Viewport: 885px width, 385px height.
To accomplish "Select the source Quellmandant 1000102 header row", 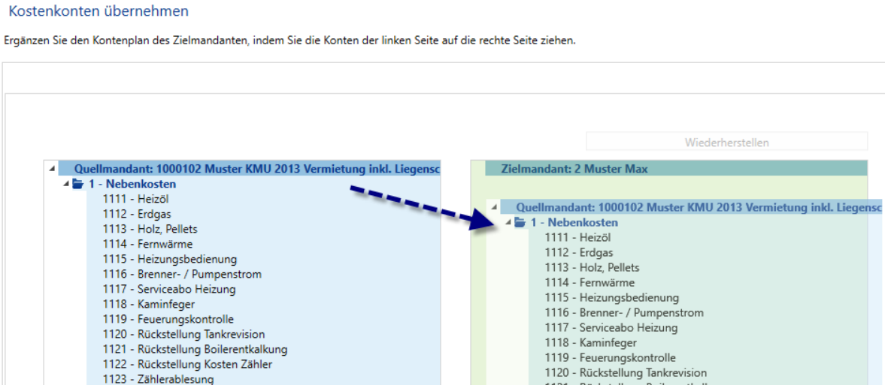I will tap(250, 169).
